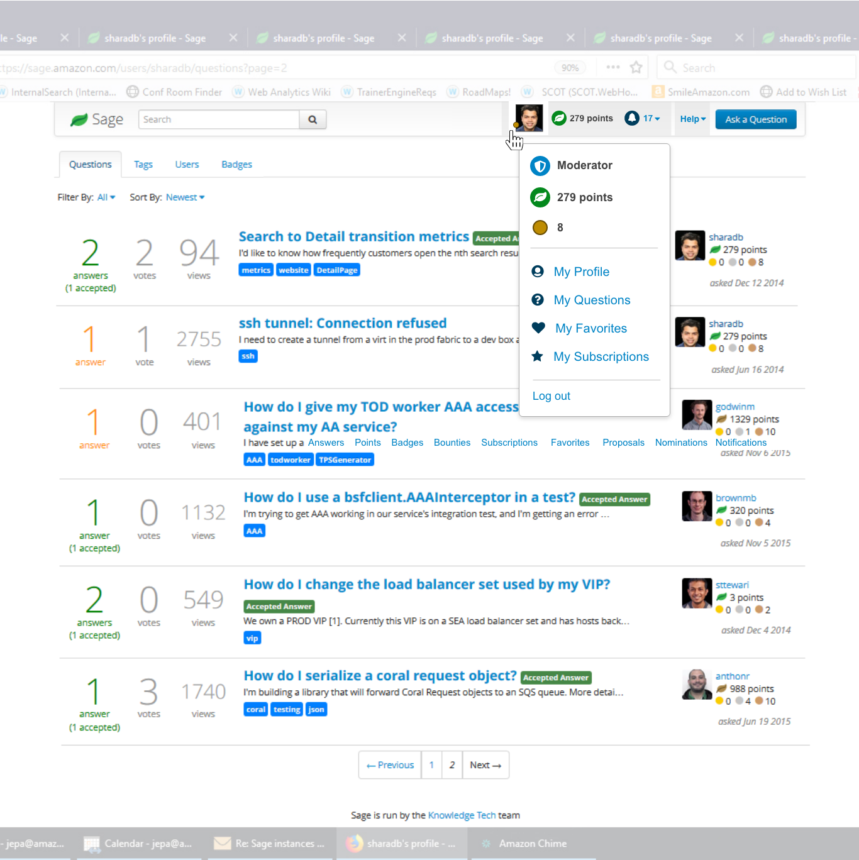The width and height of the screenshot is (859, 860).
Task: Click godwinm's avatar thumbnail
Action: click(697, 415)
